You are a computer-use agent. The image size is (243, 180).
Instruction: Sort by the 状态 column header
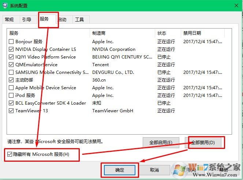pyautogui.click(x=168, y=33)
